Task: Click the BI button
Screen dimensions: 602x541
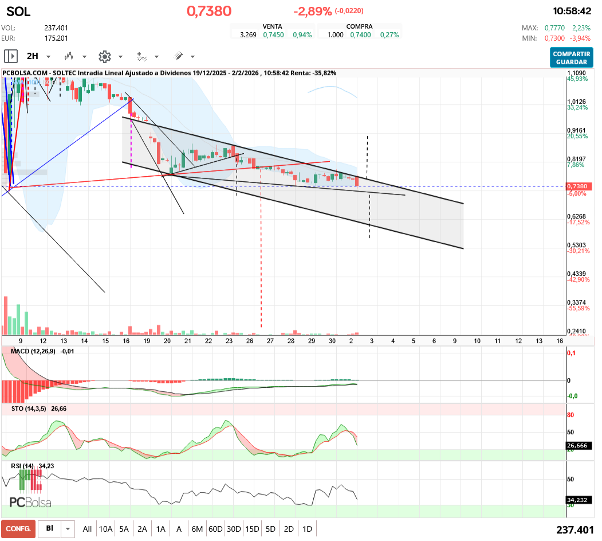Action: click(49, 529)
